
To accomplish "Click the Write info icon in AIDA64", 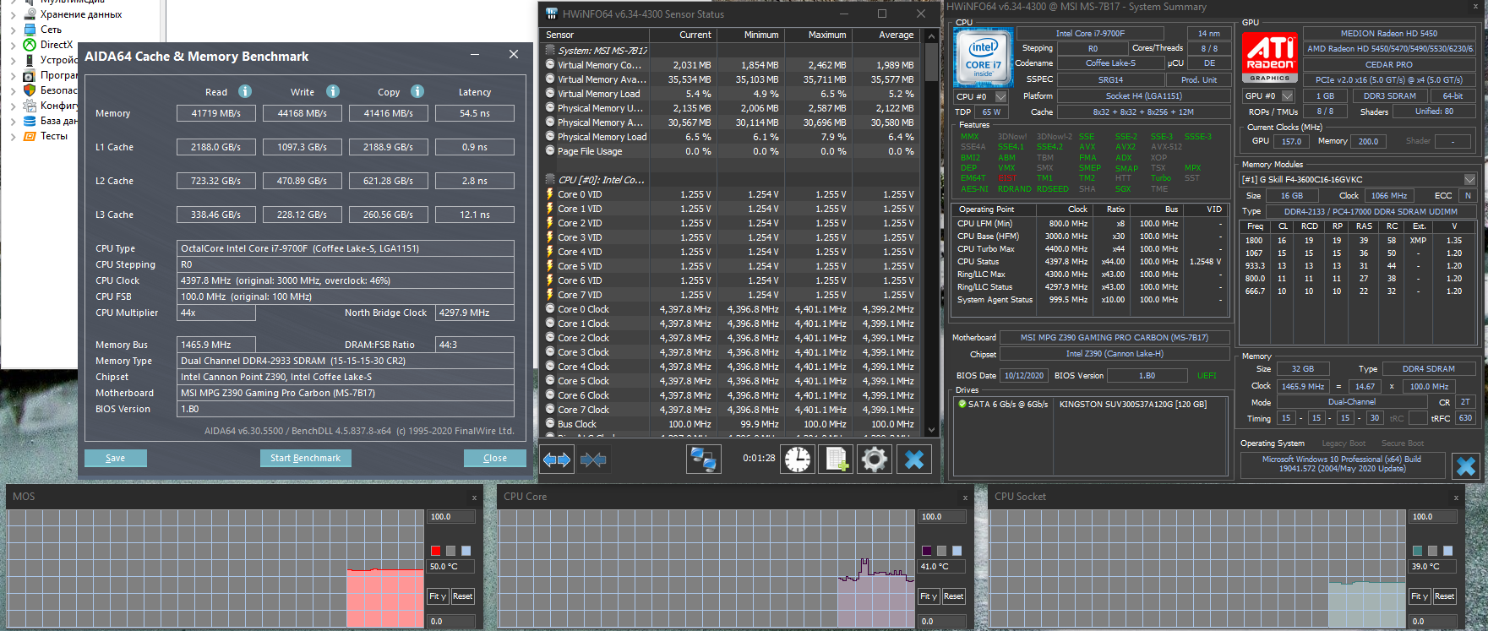I will tap(333, 91).
